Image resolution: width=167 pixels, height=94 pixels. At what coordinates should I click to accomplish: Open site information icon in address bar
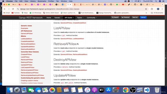pos(18,9)
